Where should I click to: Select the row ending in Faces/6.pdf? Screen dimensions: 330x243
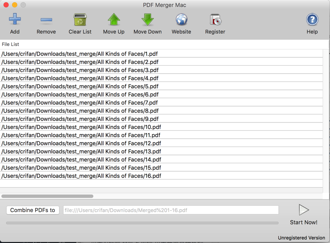[x=161, y=94]
